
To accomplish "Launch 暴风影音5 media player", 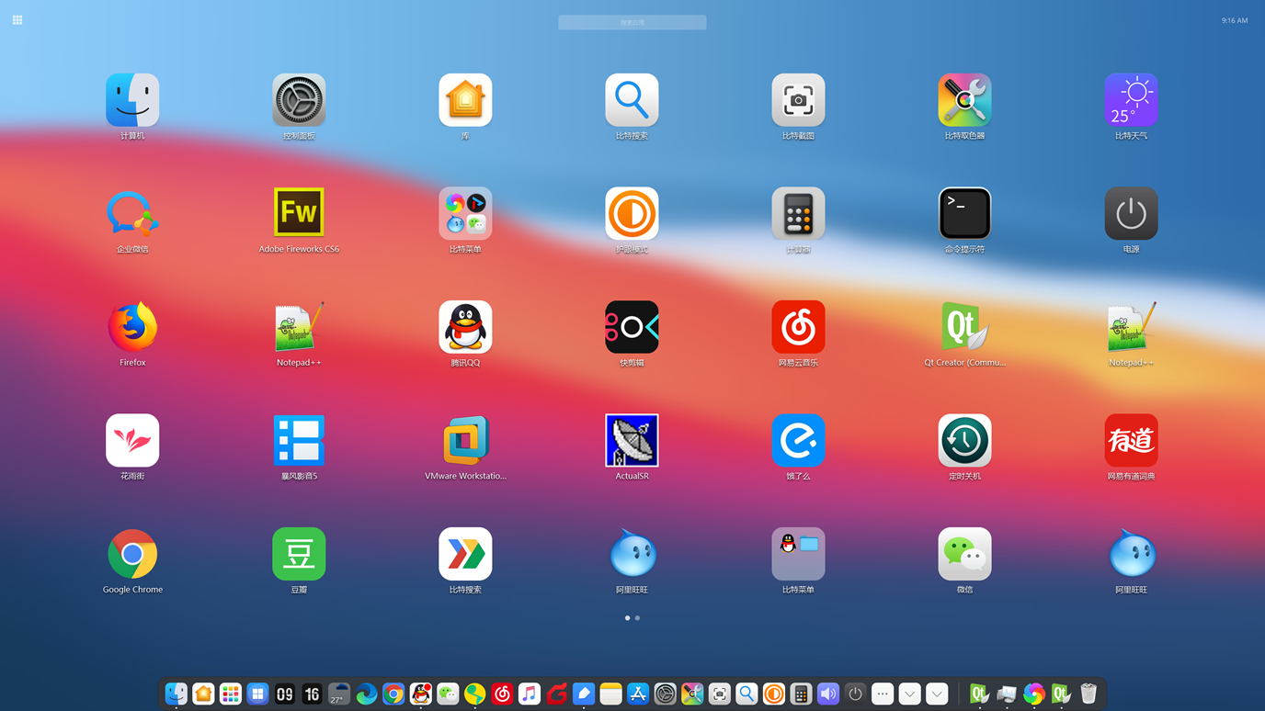I will pyautogui.click(x=299, y=441).
